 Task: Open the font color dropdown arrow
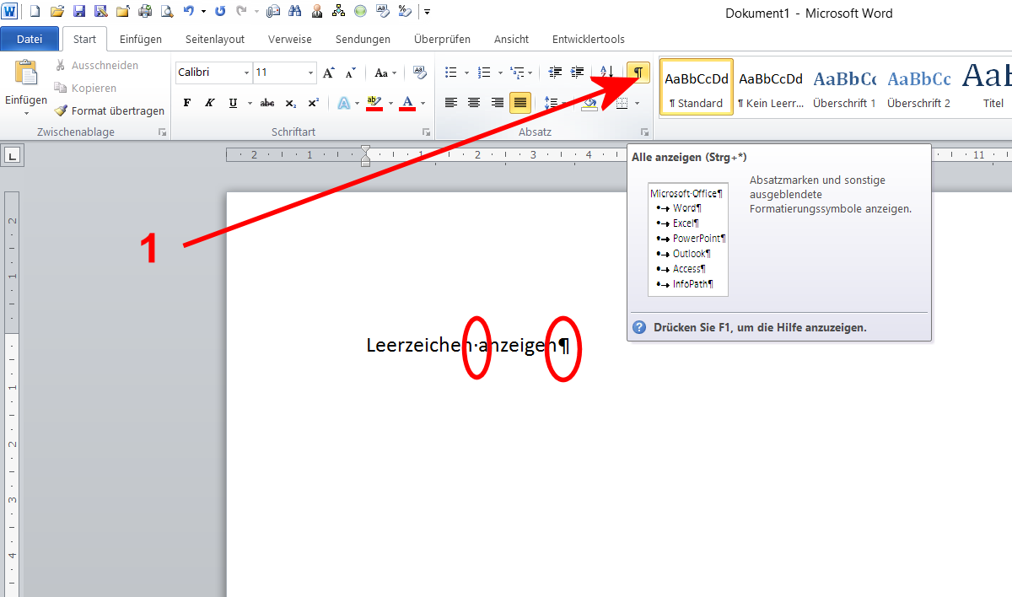click(423, 103)
